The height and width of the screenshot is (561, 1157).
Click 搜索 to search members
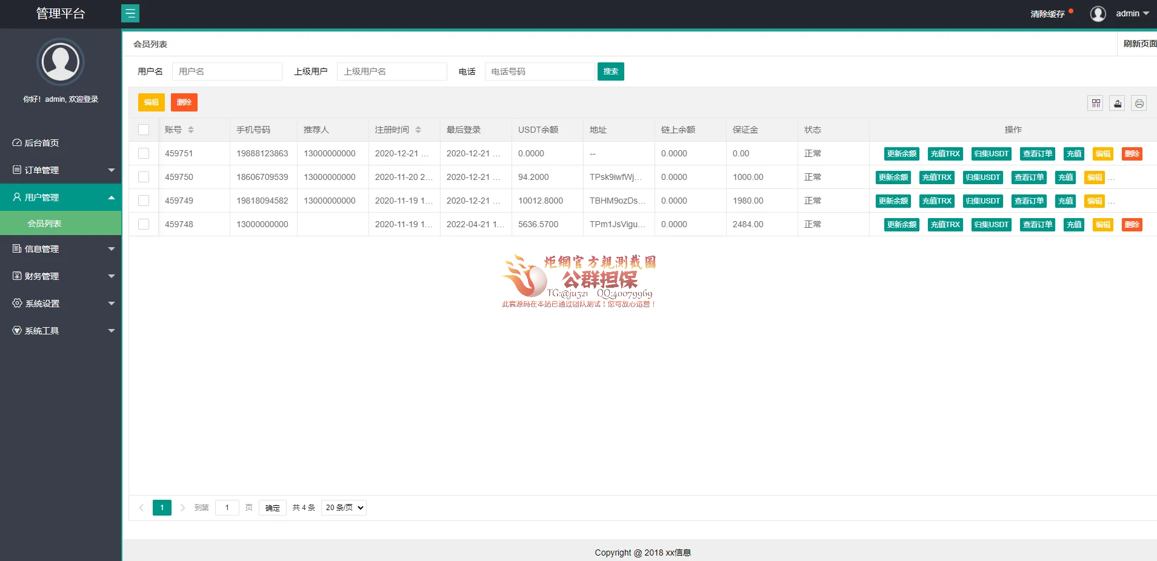tap(611, 71)
